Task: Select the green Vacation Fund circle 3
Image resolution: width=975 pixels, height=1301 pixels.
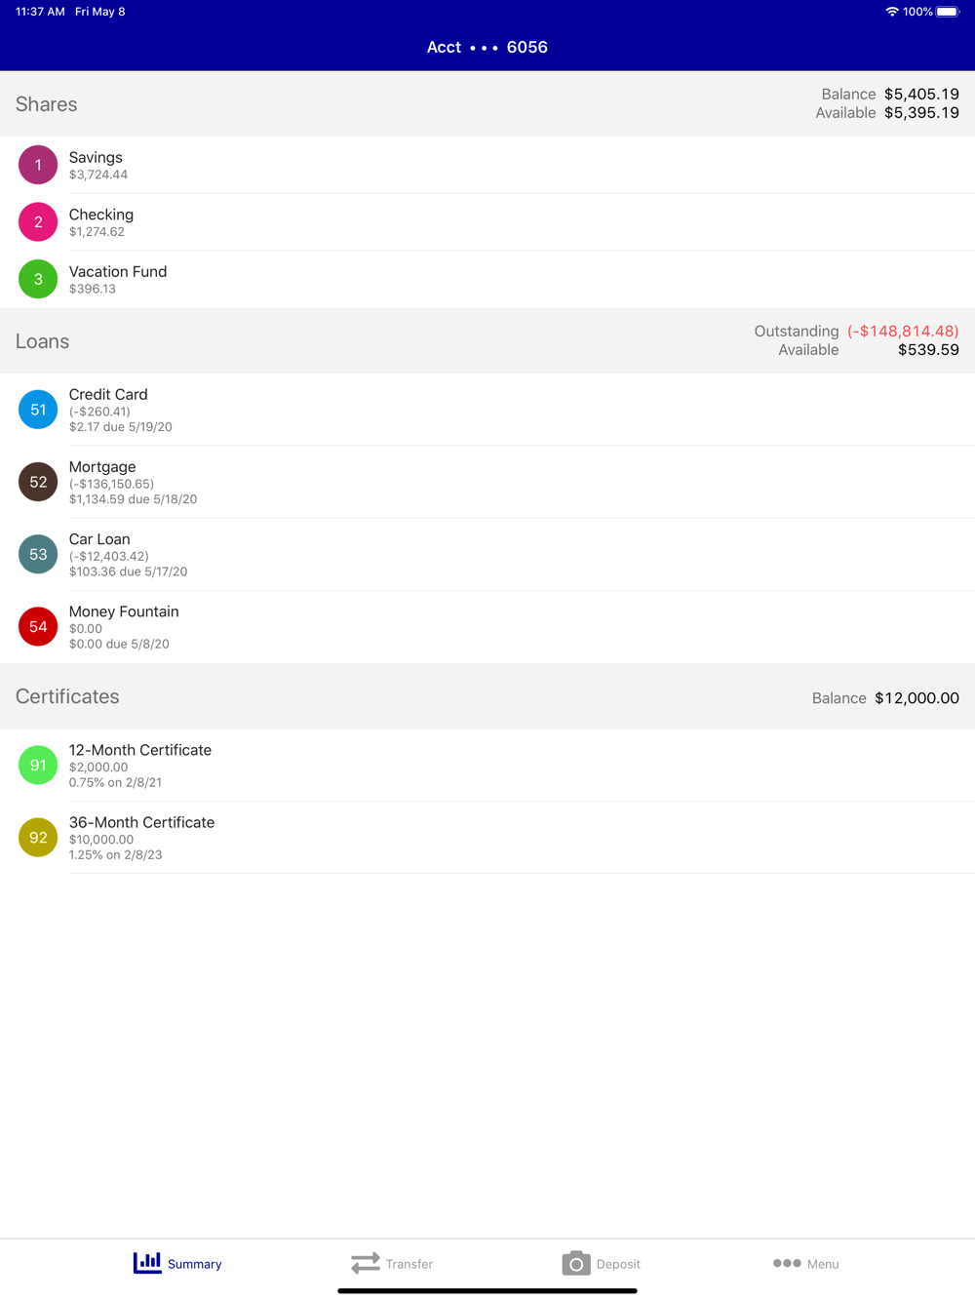Action: [38, 279]
